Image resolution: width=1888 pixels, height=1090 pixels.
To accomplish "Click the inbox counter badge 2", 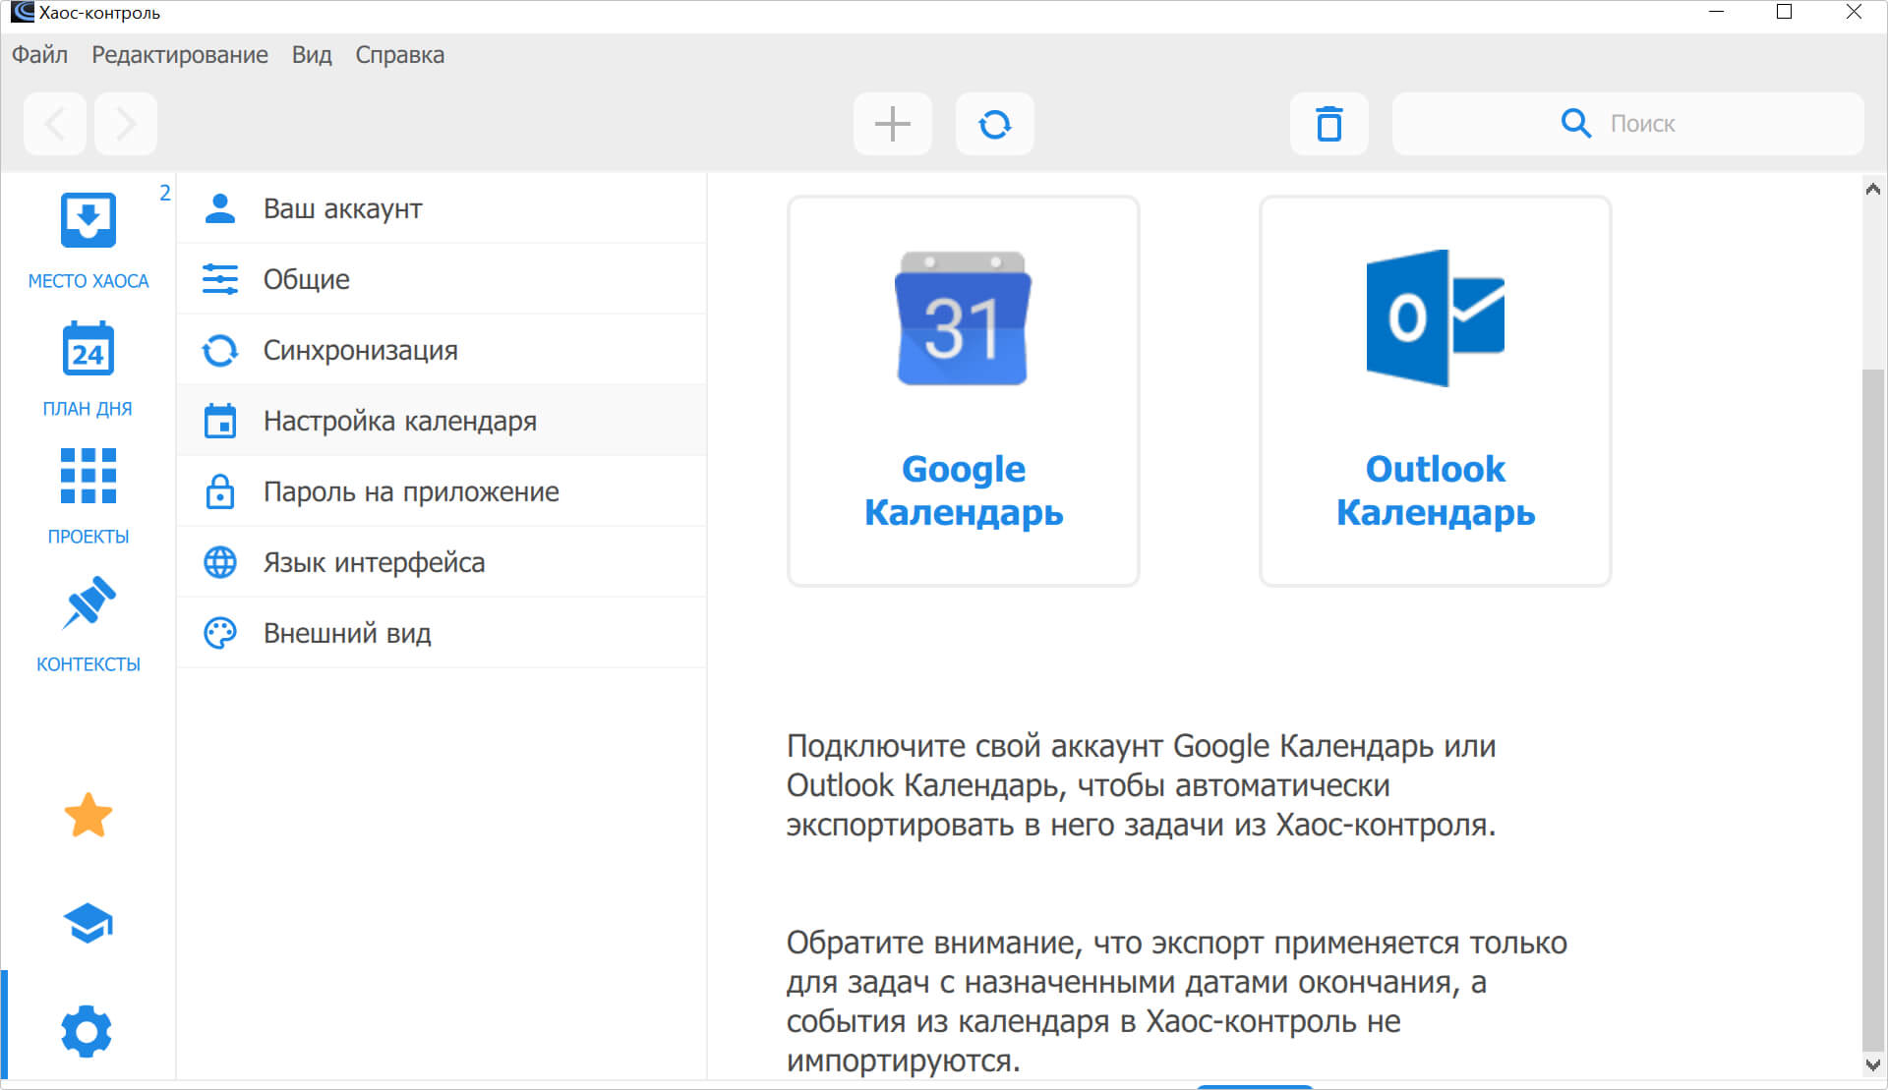I will click(165, 193).
